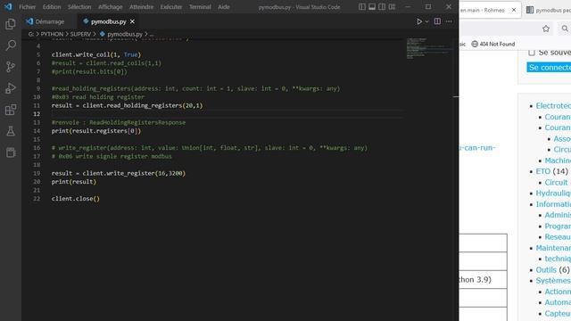
Task: Split the editor to the right
Action: coord(437,21)
